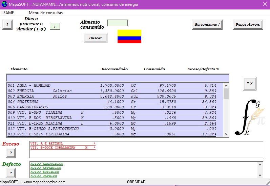Open the LEAME menu
The height and width of the screenshot is (186, 270).
[8, 13]
